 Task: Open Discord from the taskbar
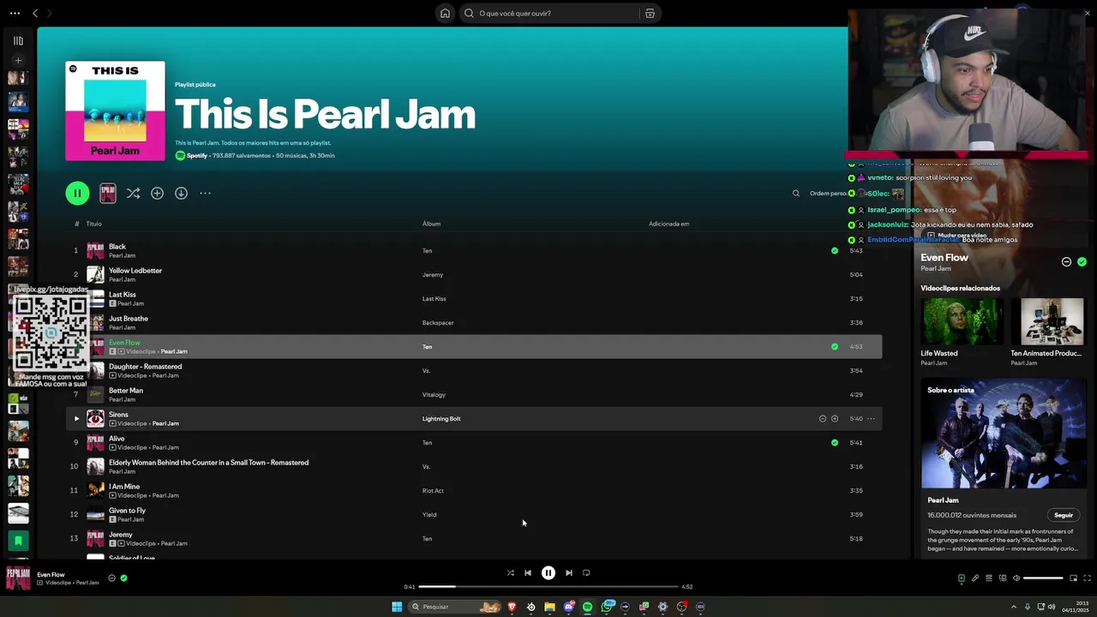click(568, 607)
